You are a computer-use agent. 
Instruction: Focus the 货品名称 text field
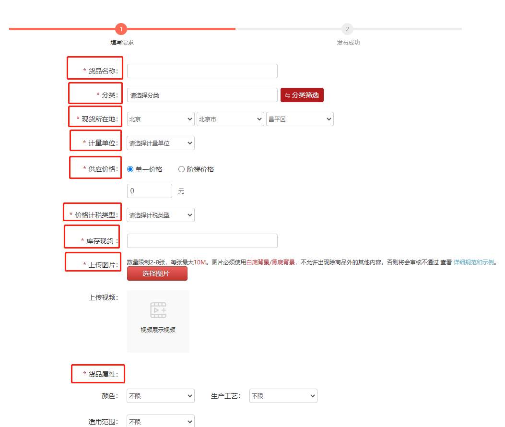coord(202,71)
